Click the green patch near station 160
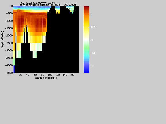166x124 pixels. pos(72,10)
